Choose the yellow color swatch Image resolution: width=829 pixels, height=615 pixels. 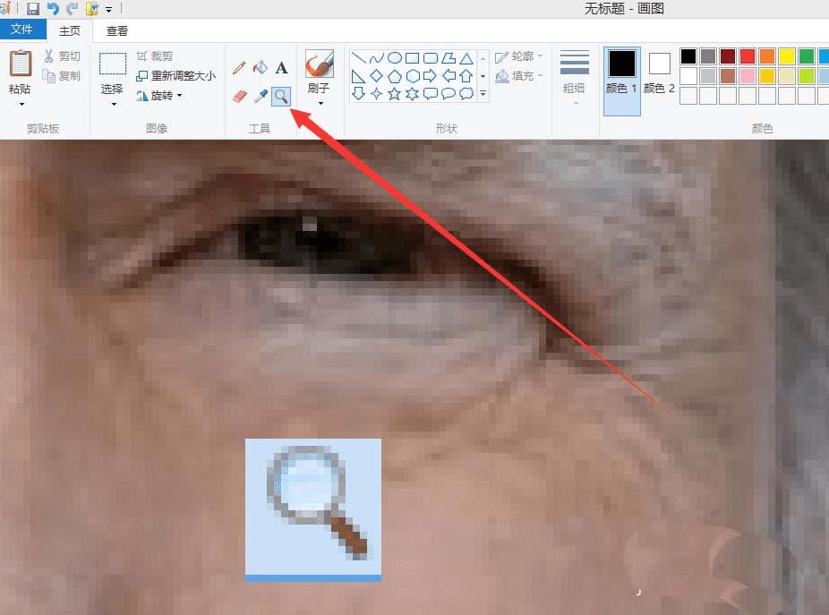[787, 56]
